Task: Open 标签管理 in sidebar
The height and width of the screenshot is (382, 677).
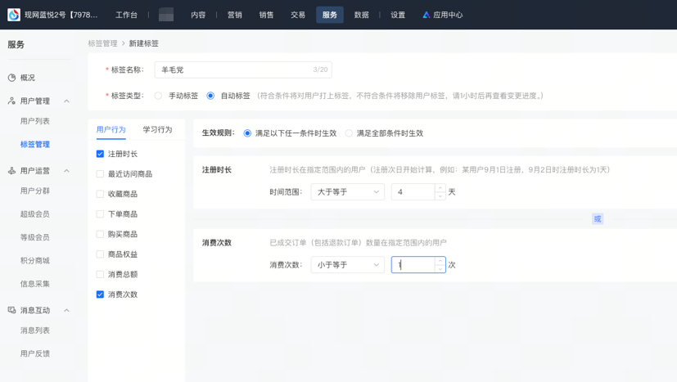Action: click(35, 145)
